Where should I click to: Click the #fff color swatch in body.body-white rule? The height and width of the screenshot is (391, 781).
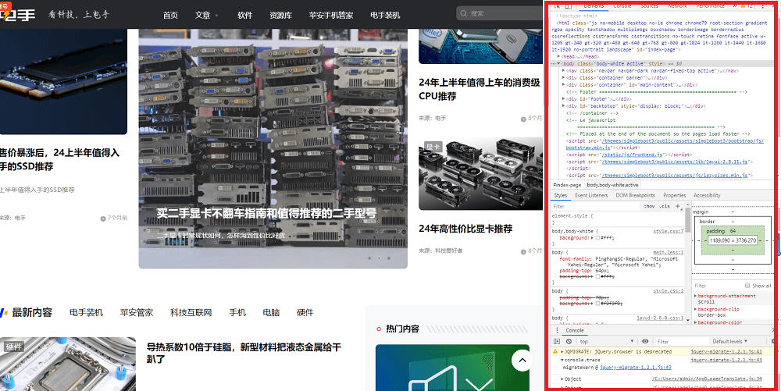point(597,237)
